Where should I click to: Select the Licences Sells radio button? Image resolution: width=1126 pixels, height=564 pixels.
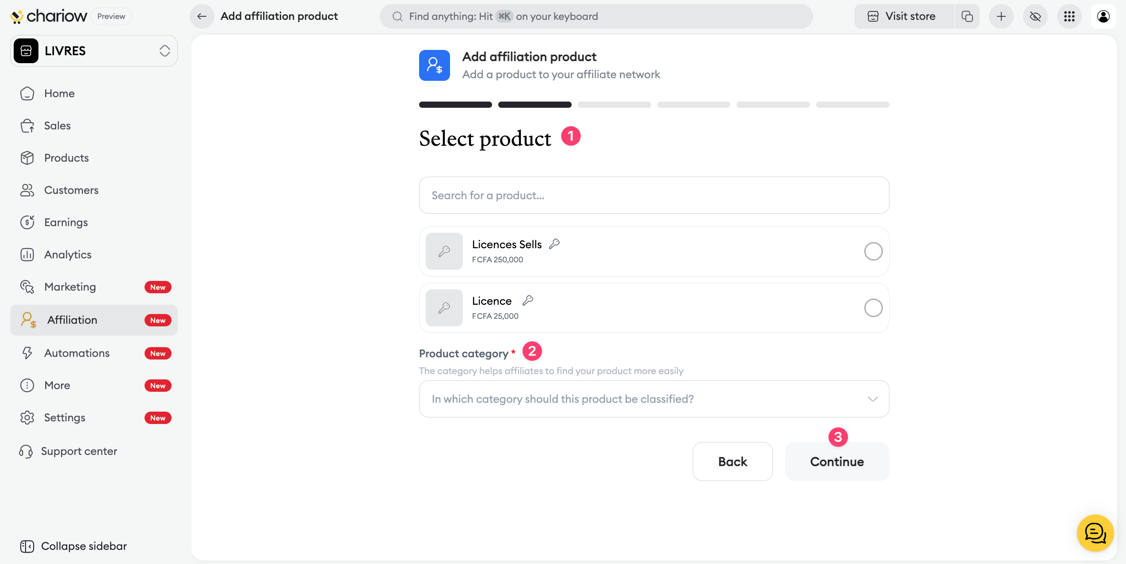click(873, 251)
